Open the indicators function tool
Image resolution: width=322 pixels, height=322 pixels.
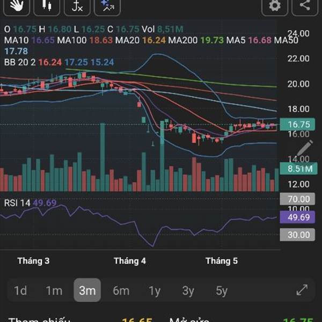pos(77,6)
